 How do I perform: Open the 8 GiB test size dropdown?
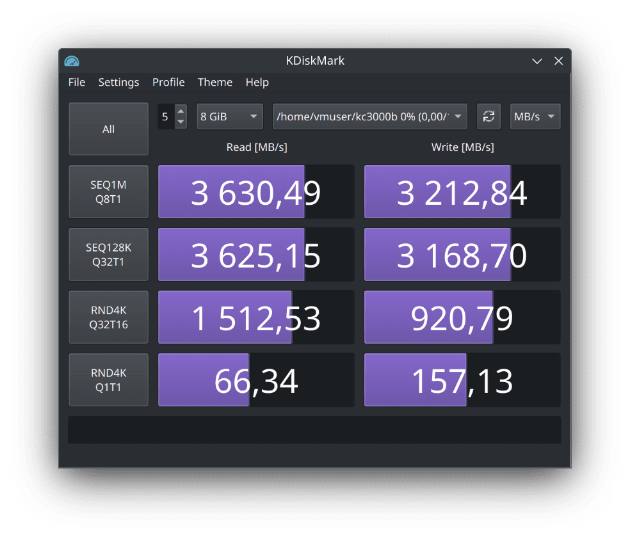pos(230,116)
